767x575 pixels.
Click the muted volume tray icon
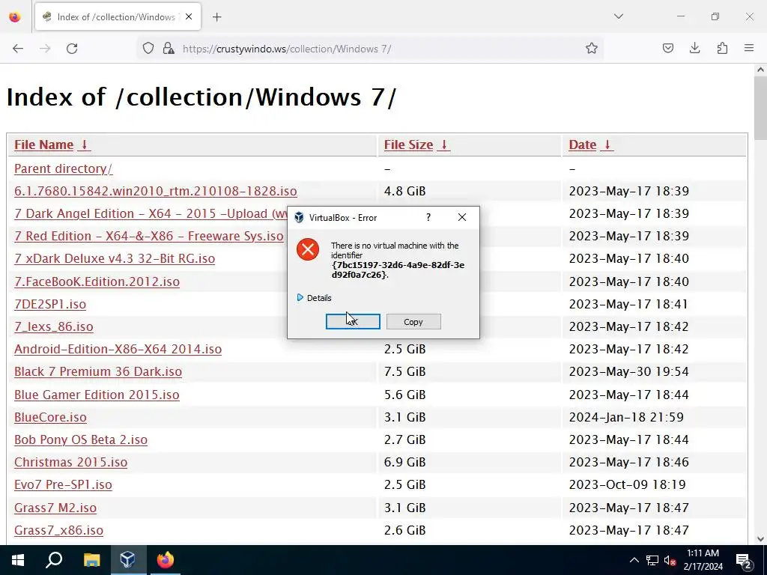(670, 560)
